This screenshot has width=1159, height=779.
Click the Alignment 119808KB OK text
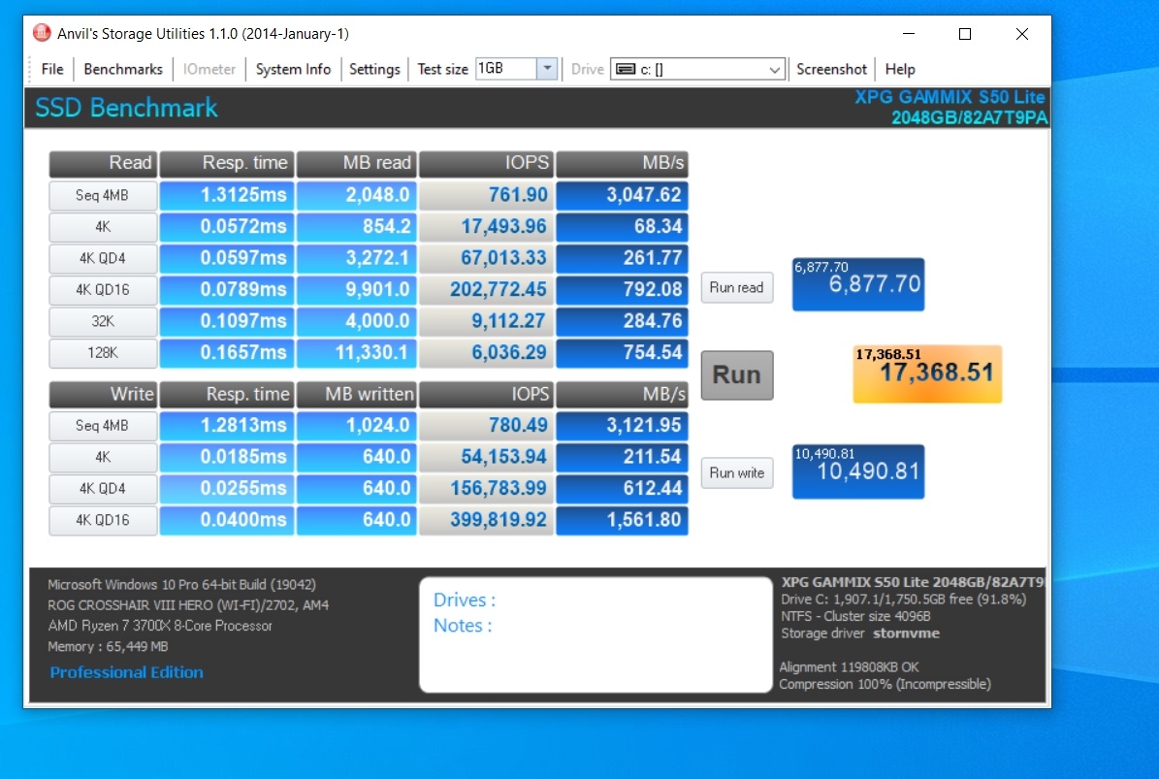pos(850,666)
